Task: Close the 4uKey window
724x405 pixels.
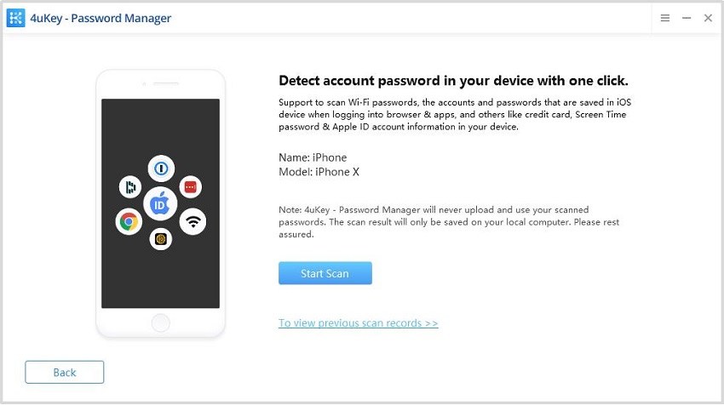Action: tap(708, 18)
